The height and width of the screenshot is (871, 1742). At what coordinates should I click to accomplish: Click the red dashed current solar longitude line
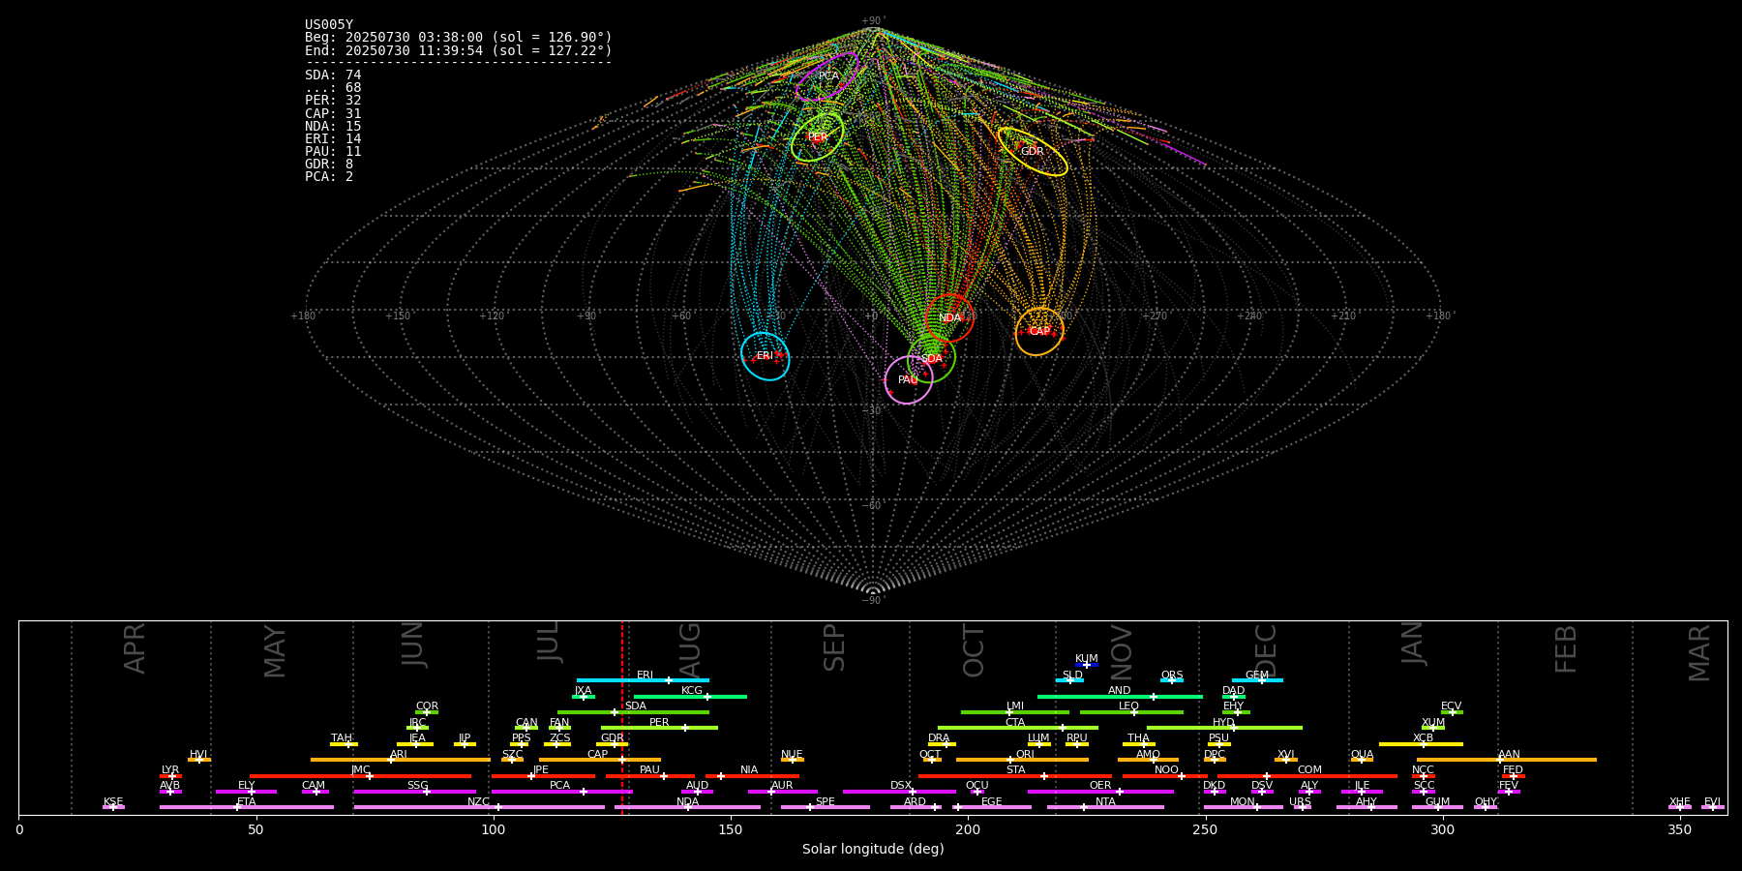(x=622, y=717)
